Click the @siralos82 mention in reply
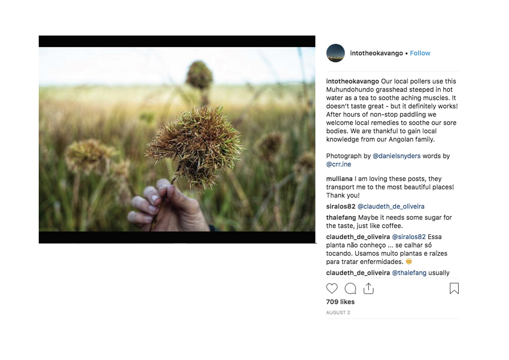The height and width of the screenshot is (360, 509). [409, 237]
